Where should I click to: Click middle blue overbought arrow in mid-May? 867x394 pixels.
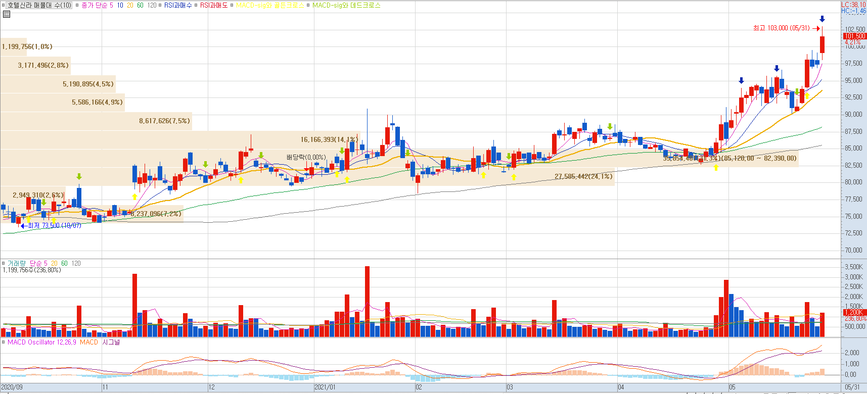777,68
